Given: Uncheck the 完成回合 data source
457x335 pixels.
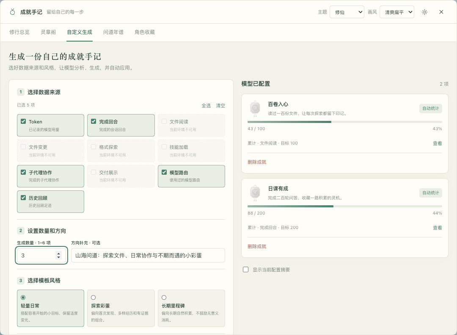Looking at the screenshot, I should click(x=94, y=121).
